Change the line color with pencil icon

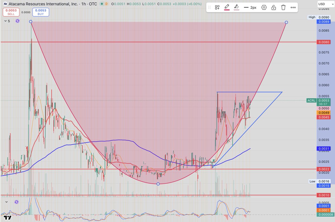[x=227, y=7]
